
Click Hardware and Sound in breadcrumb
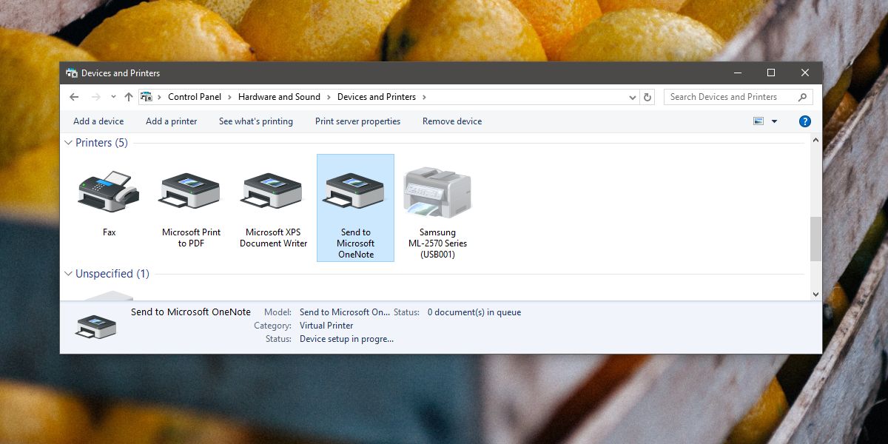(279, 97)
